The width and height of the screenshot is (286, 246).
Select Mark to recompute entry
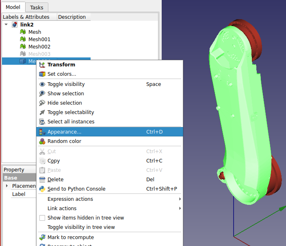(x=70, y=237)
